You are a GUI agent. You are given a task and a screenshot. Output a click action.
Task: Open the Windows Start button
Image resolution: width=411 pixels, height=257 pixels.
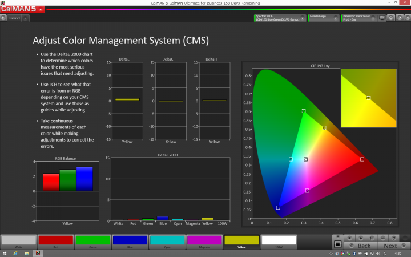tap(5, 253)
